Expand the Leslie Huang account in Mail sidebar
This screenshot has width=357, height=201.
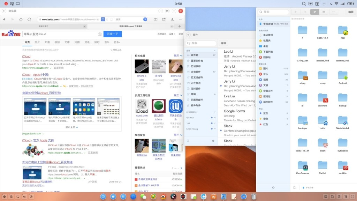tap(214, 129)
